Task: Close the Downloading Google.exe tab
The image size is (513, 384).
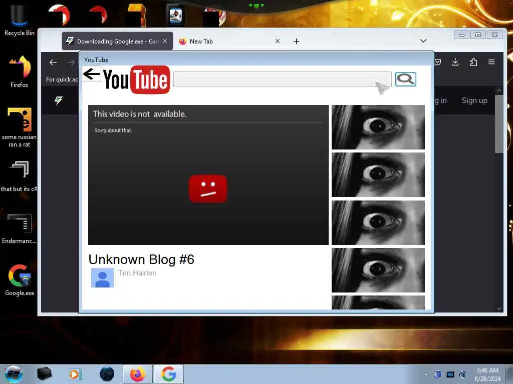Action: point(165,41)
